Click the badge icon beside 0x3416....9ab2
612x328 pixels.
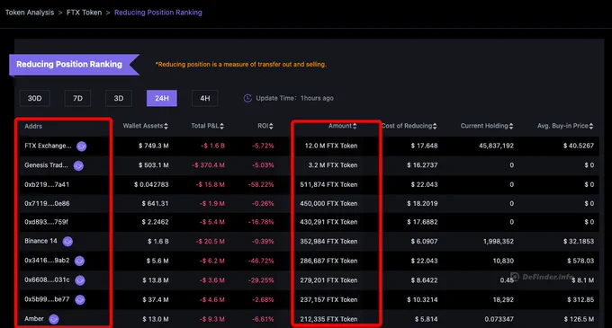click(x=79, y=261)
